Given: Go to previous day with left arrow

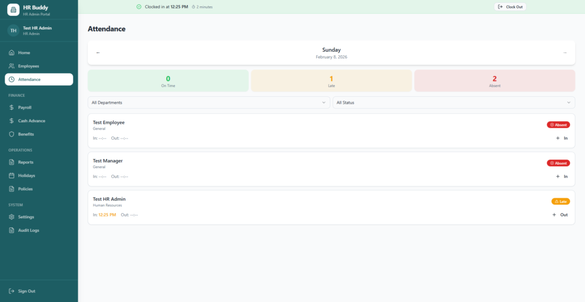Looking at the screenshot, I should [98, 52].
